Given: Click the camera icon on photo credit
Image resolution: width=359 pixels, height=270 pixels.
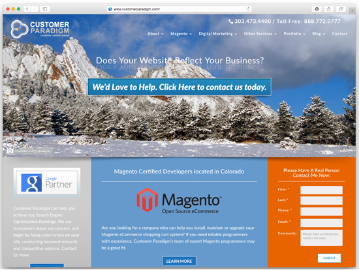Looking at the screenshot, I should 10,151.
